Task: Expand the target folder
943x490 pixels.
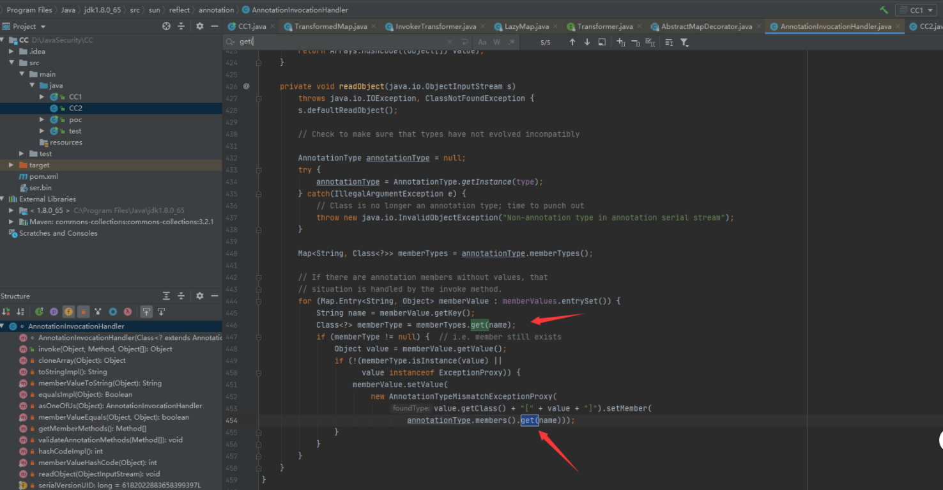Action: (x=12, y=165)
